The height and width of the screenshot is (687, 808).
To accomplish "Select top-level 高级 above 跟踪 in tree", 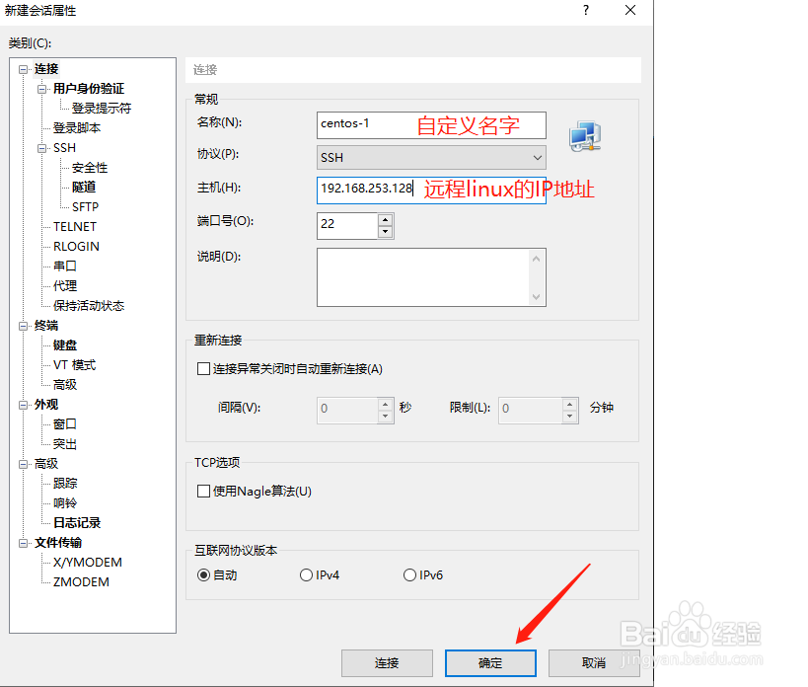I will 46,464.
